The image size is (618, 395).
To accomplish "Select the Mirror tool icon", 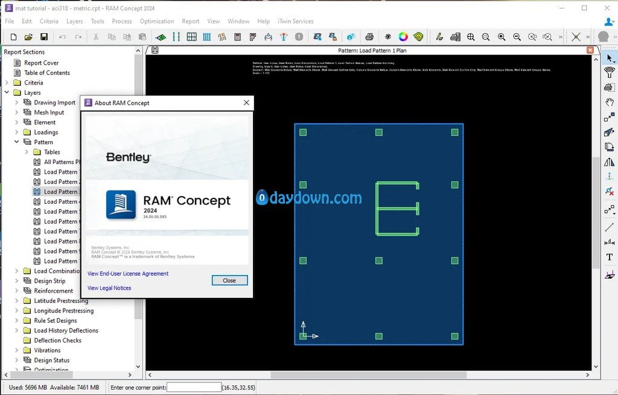I will click(x=610, y=162).
